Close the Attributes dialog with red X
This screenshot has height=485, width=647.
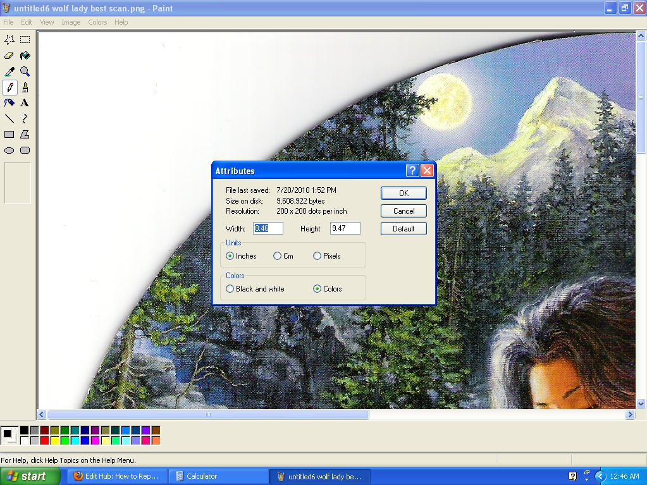click(427, 170)
